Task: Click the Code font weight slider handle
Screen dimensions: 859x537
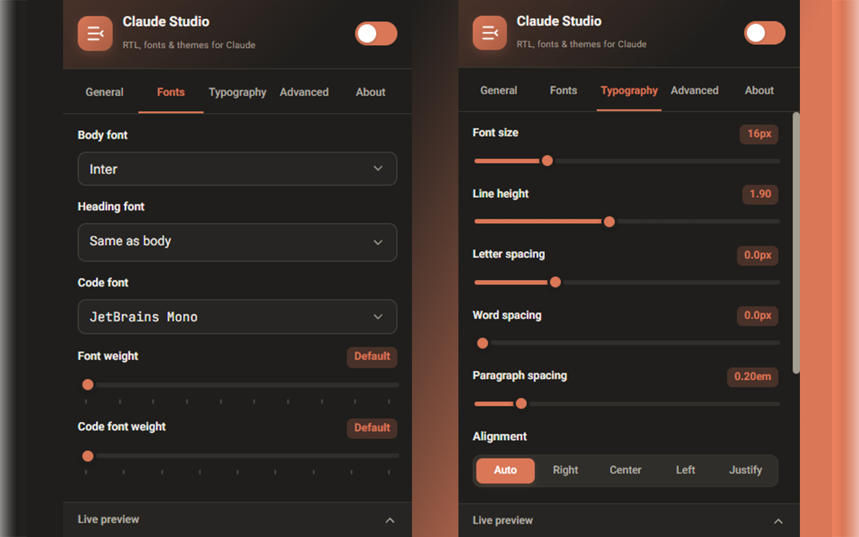Action: coord(88,456)
